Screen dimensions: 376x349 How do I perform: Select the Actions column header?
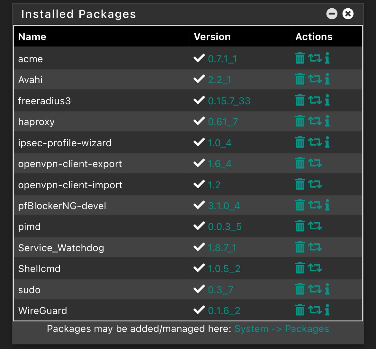[x=314, y=37]
